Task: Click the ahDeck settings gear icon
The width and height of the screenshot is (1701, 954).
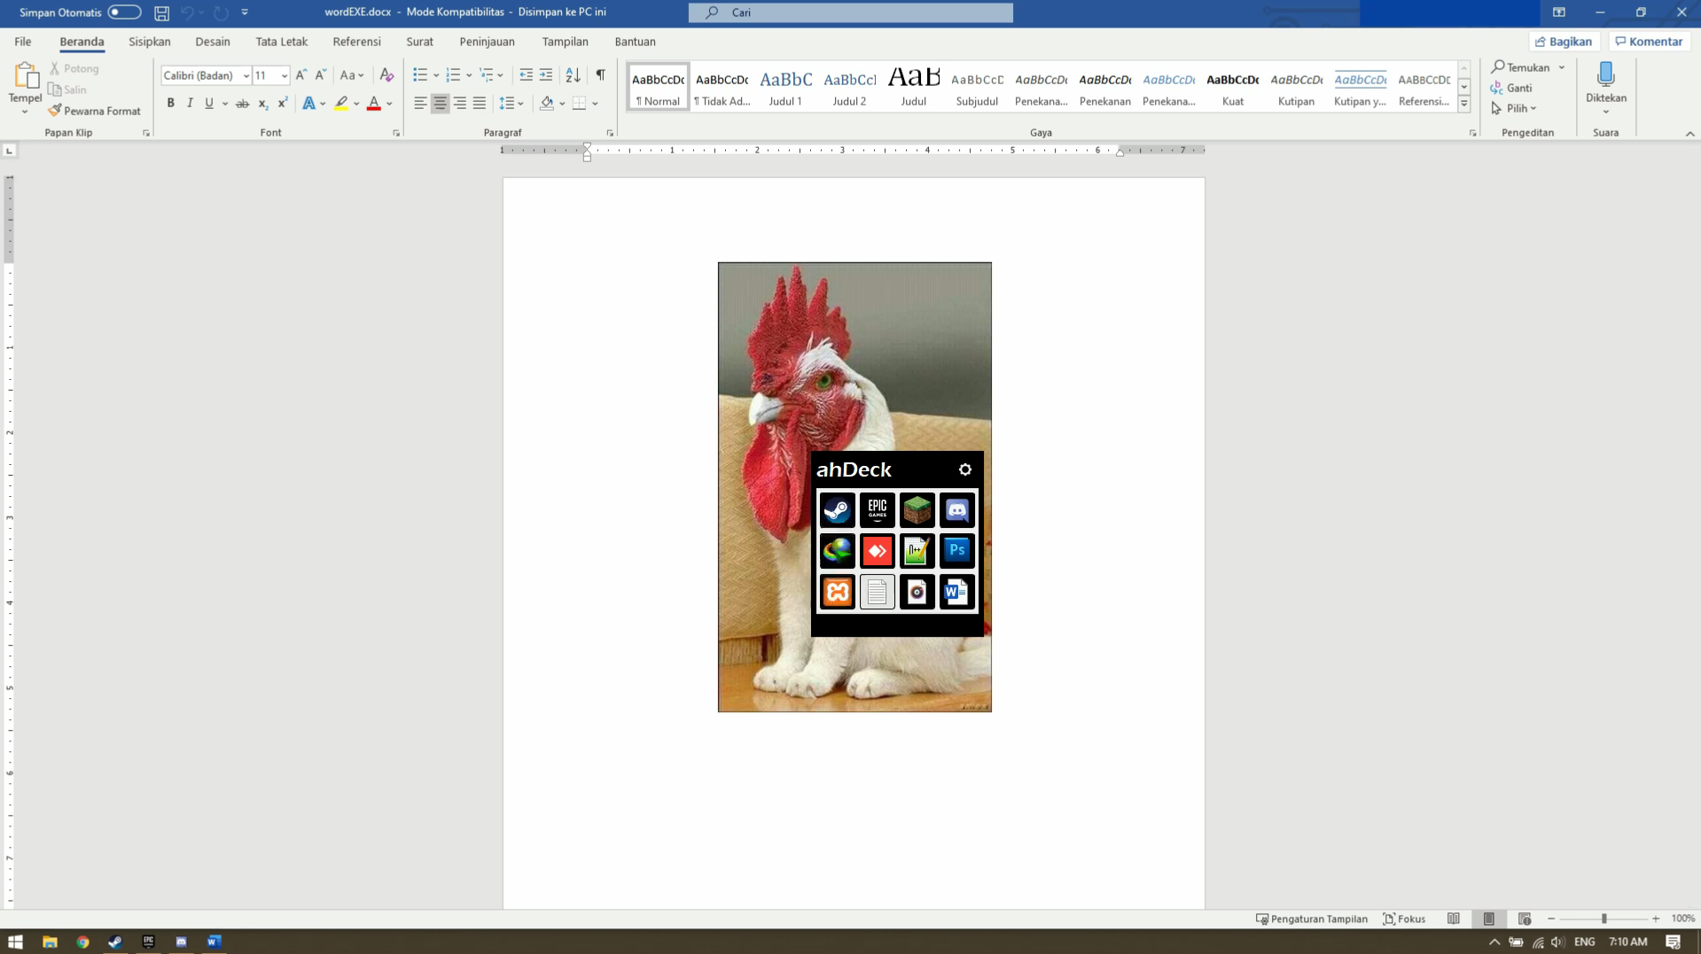Action: (965, 469)
